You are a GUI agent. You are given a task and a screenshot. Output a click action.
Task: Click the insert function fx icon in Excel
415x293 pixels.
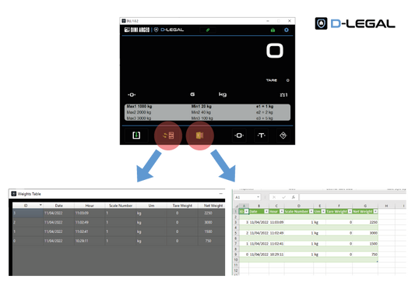pyautogui.click(x=294, y=197)
